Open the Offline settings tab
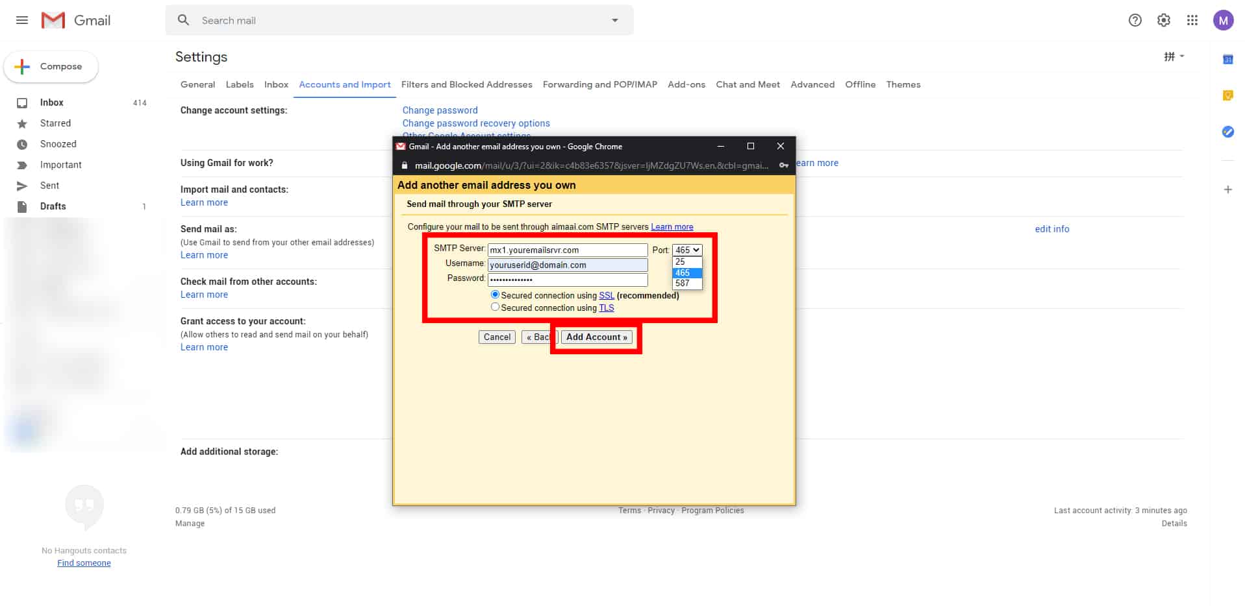This screenshot has height=606, width=1245. 860,84
